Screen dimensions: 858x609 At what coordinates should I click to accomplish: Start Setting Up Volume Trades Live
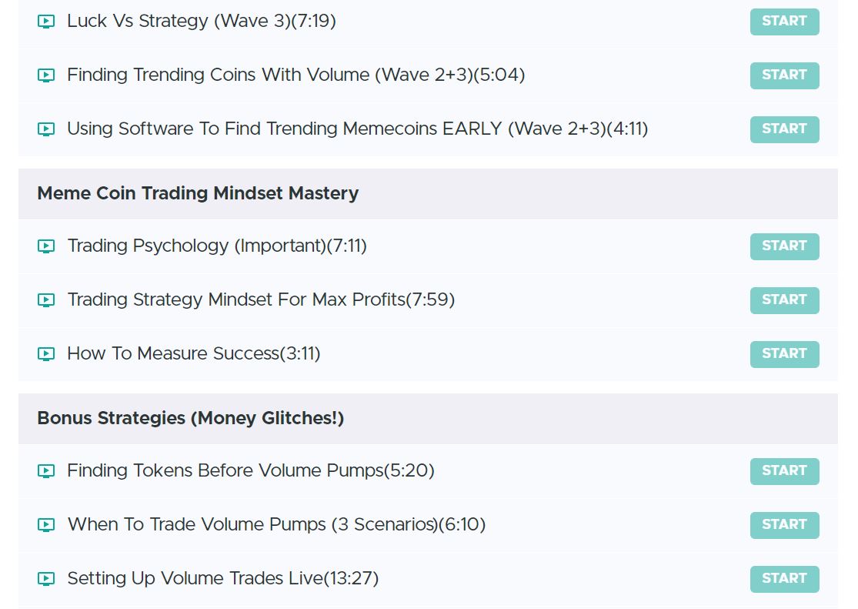tap(784, 579)
